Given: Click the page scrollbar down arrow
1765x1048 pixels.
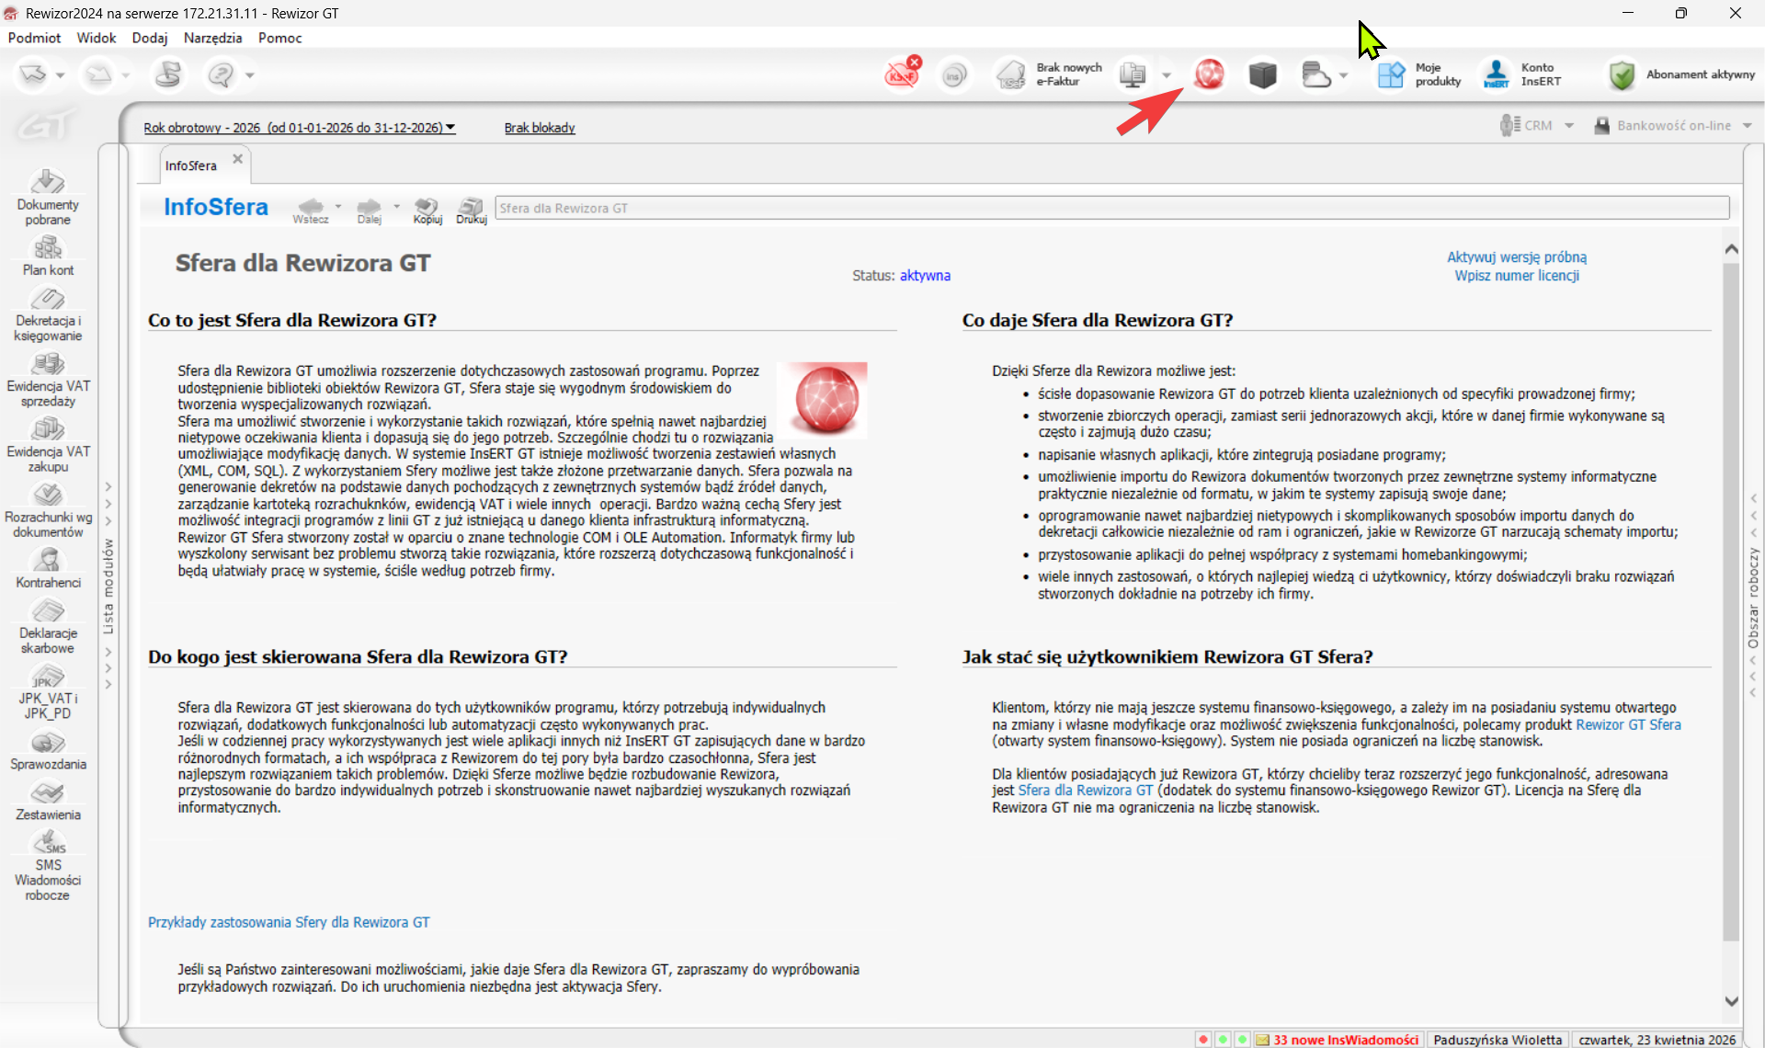Looking at the screenshot, I should [1732, 1001].
